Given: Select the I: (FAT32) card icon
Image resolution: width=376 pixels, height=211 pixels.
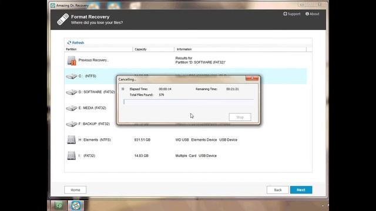Looking at the screenshot, I should point(72,155).
